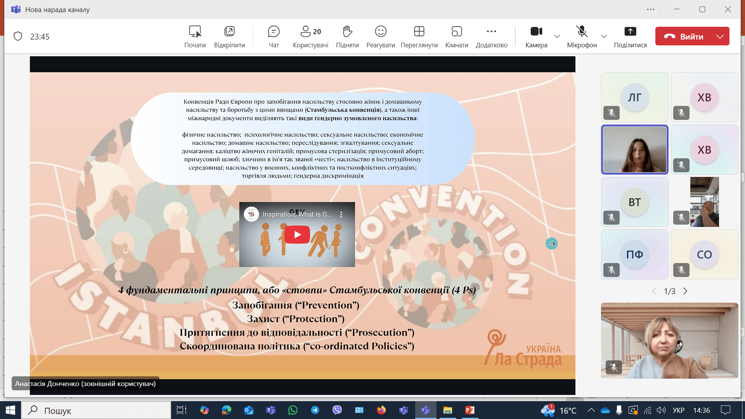Click the taskbar clock 14:36

701,410
